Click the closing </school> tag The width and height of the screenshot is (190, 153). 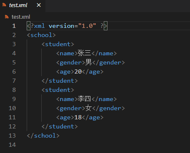click(43, 136)
